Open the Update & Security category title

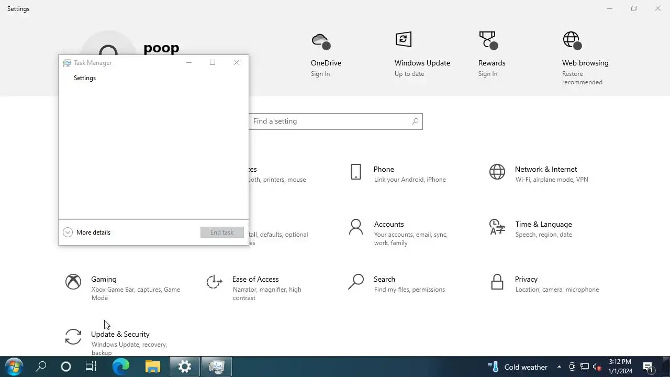point(120,334)
